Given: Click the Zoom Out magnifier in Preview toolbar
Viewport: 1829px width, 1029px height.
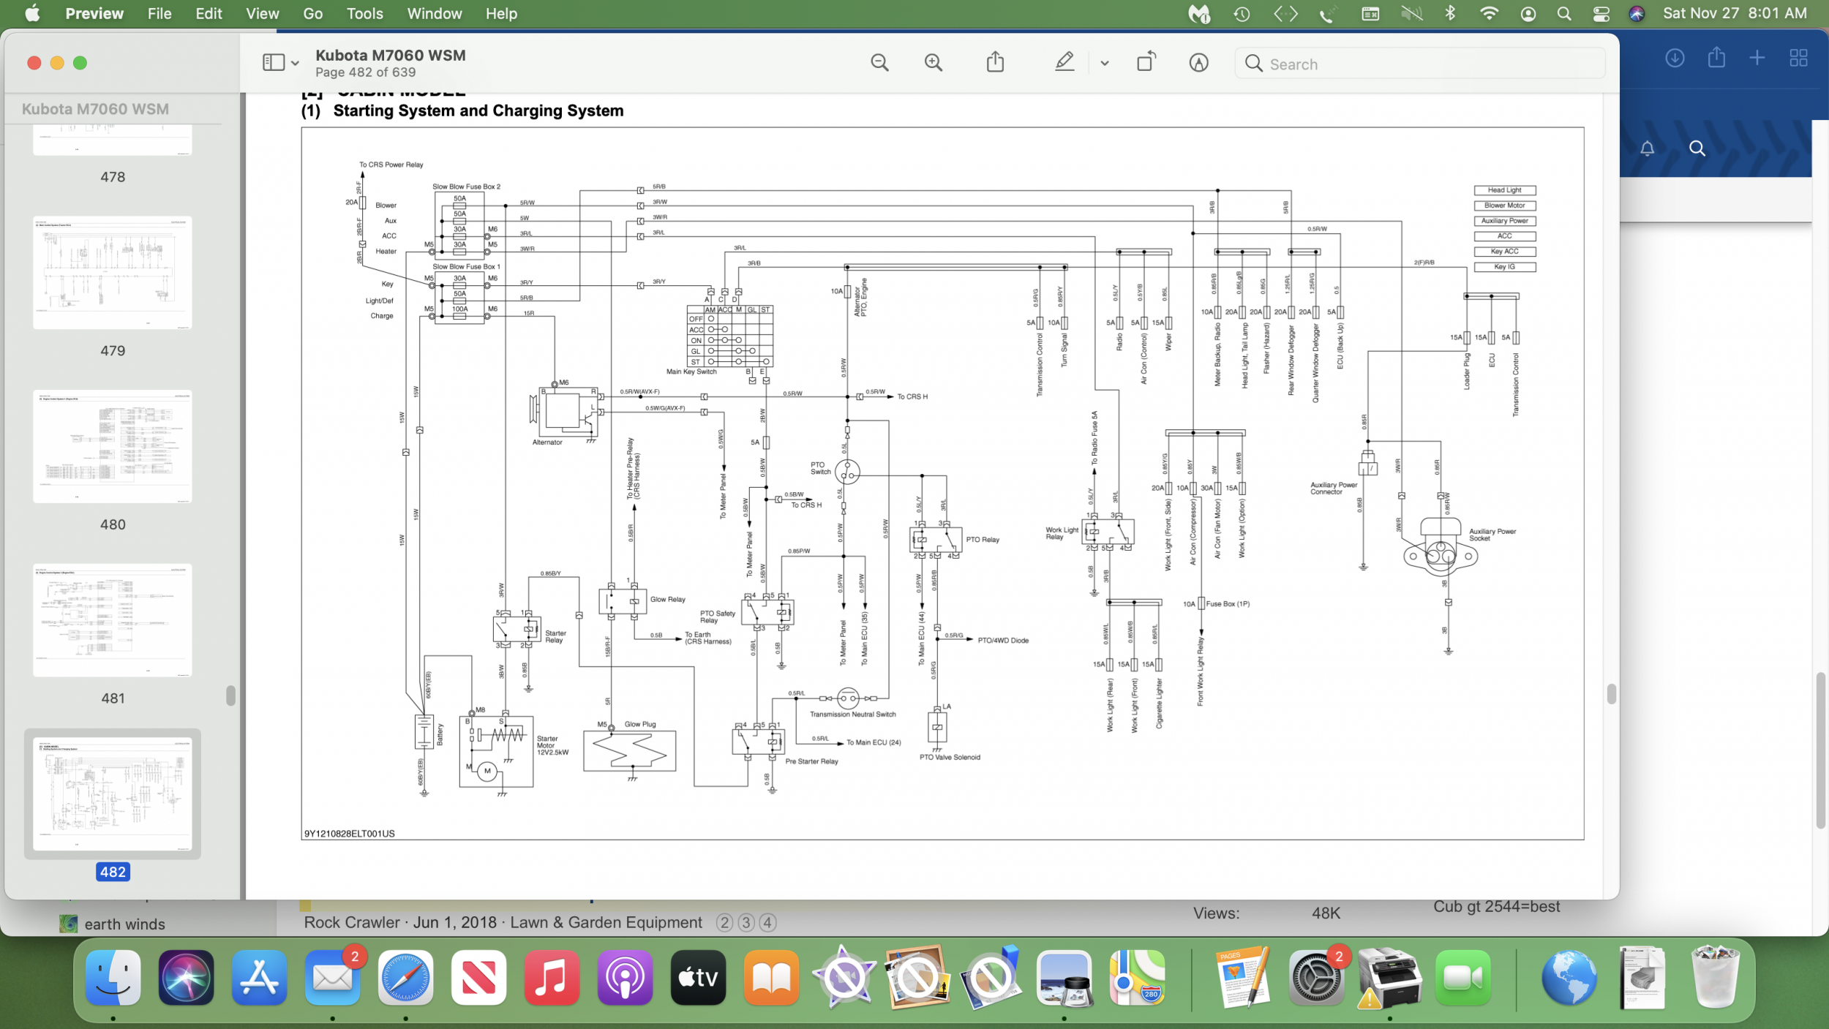Looking at the screenshot, I should 879,63.
